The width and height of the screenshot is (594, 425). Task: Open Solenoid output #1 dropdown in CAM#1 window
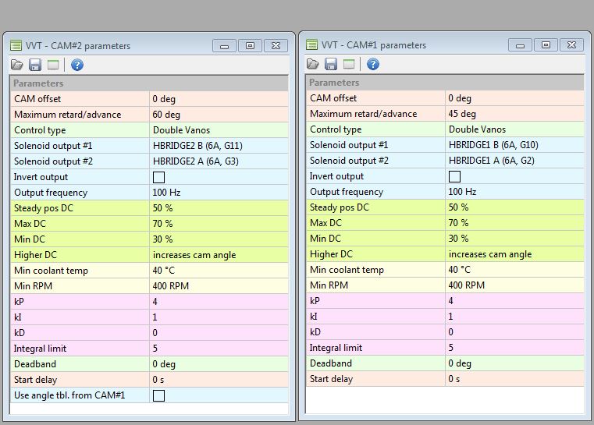coord(514,145)
